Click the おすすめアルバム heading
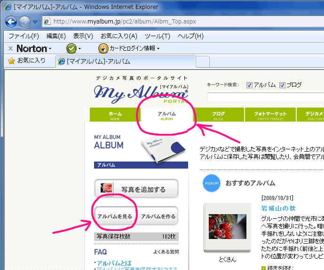This screenshot has height=270, width=324. [x=250, y=183]
